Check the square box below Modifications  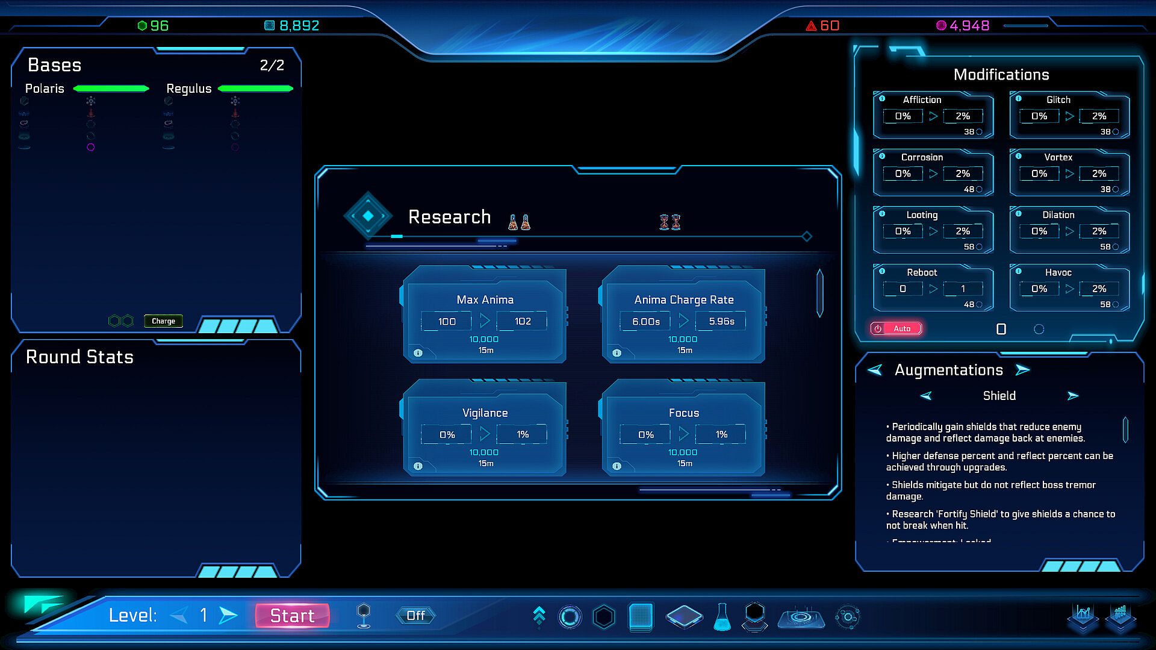coord(1001,329)
